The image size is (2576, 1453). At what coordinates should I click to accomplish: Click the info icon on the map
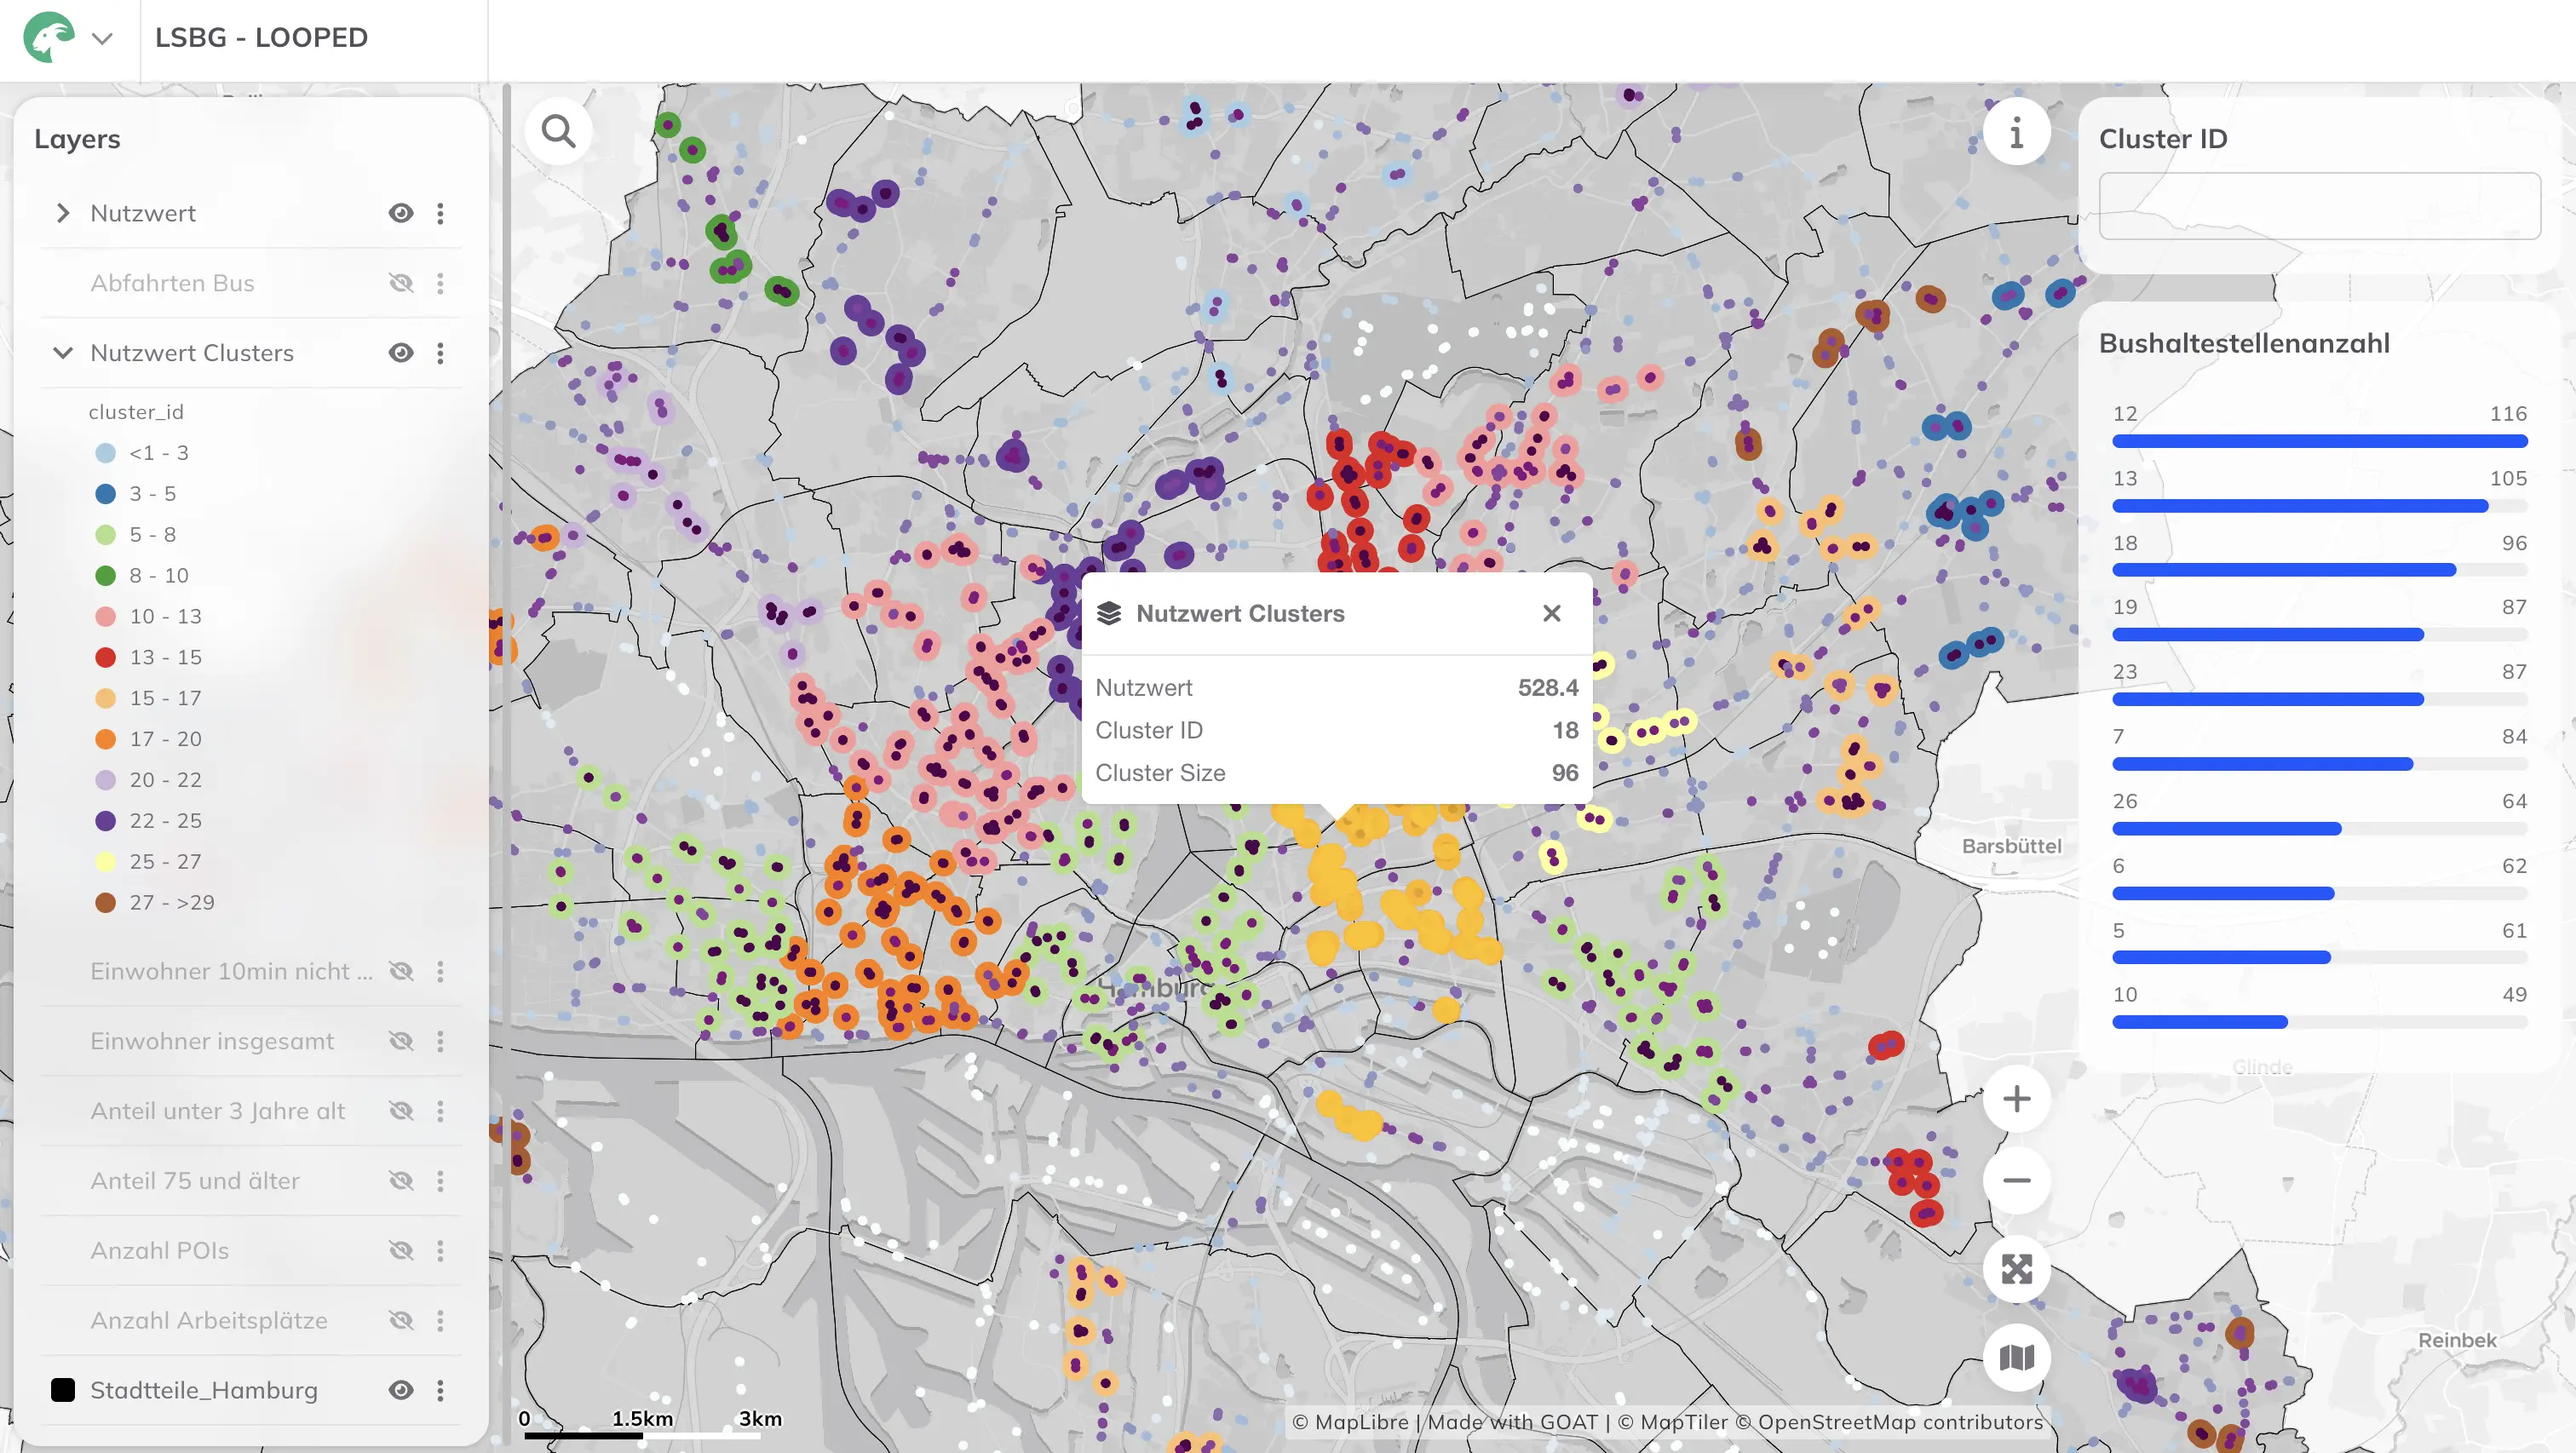[2016, 130]
